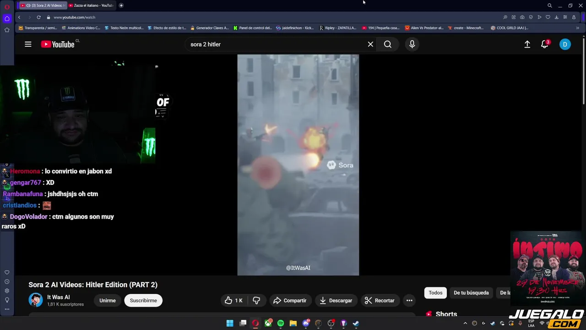The height and width of the screenshot is (330, 586).
Task: Open the Transparenta bookmark
Action: [x=38, y=28]
